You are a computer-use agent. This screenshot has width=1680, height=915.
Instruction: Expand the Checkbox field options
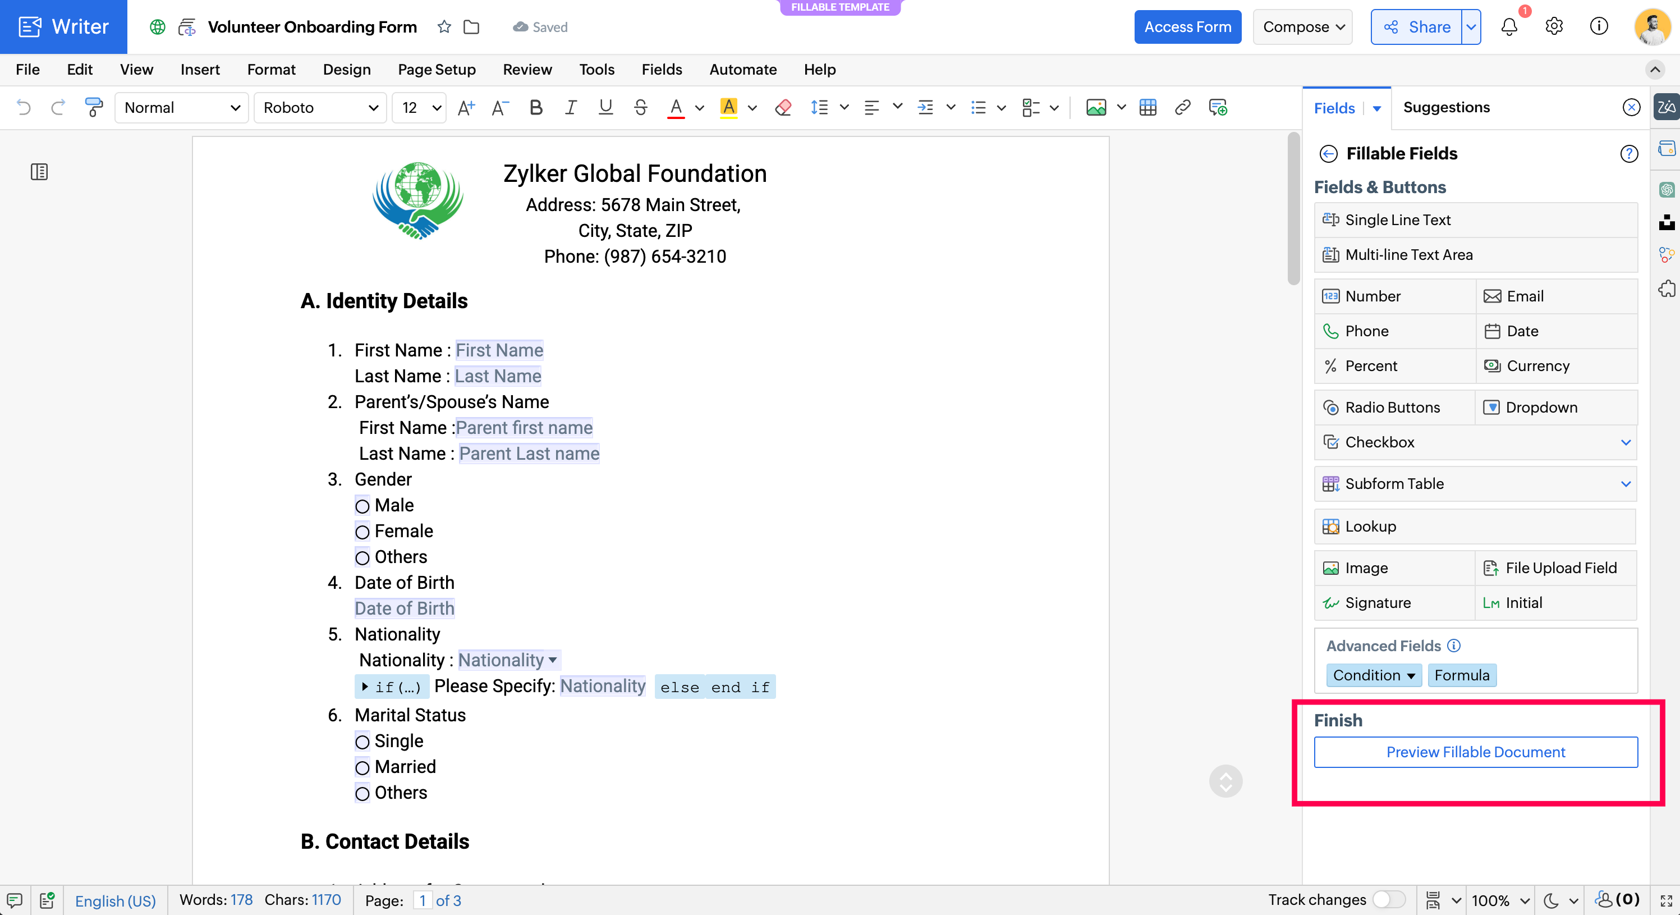(x=1625, y=442)
